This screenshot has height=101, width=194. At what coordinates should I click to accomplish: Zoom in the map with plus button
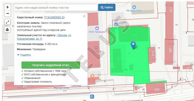pyautogui.click(x=8, y=7)
